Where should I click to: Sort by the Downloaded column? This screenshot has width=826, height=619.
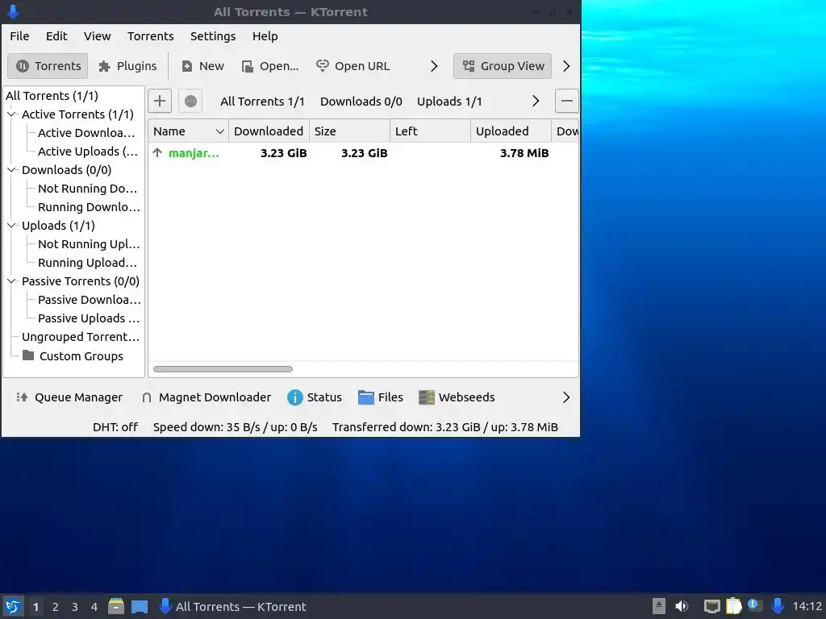(269, 131)
